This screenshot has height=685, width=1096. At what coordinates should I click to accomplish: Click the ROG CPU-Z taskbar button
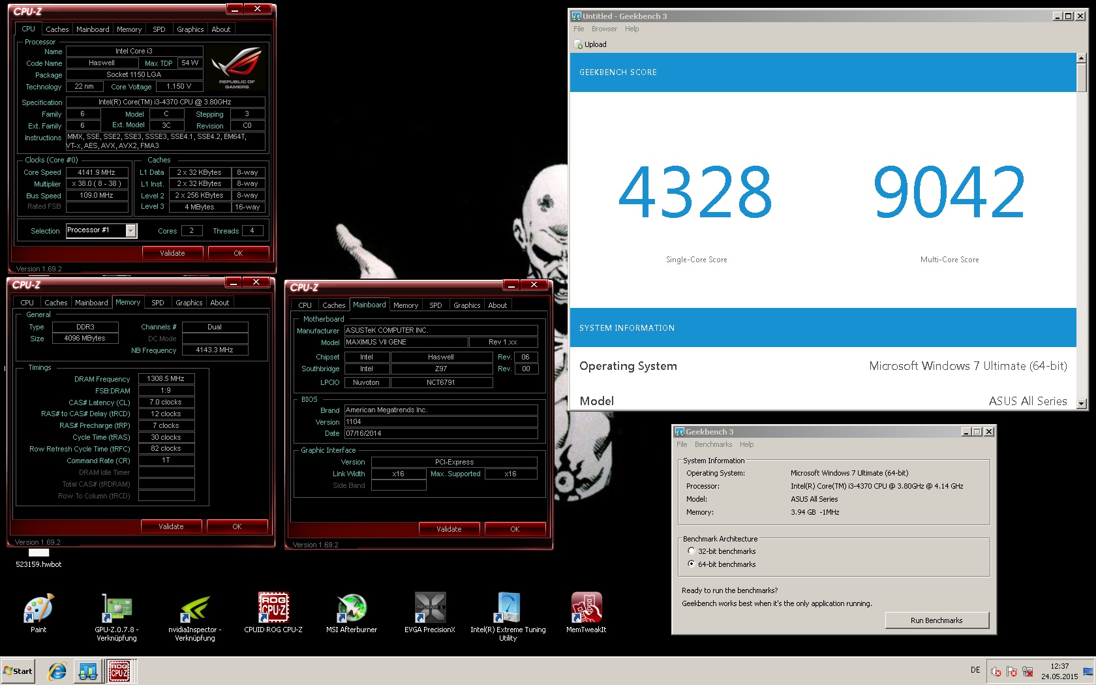click(119, 671)
